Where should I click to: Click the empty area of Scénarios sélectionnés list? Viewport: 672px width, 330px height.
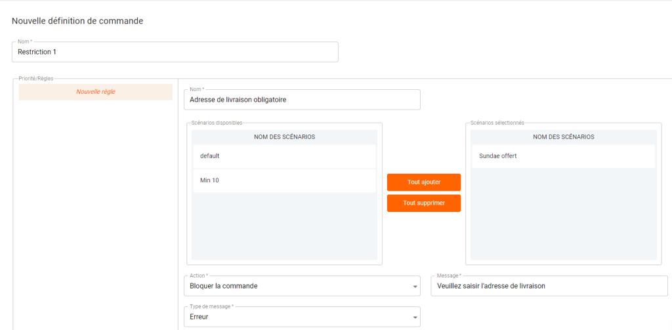(x=563, y=213)
